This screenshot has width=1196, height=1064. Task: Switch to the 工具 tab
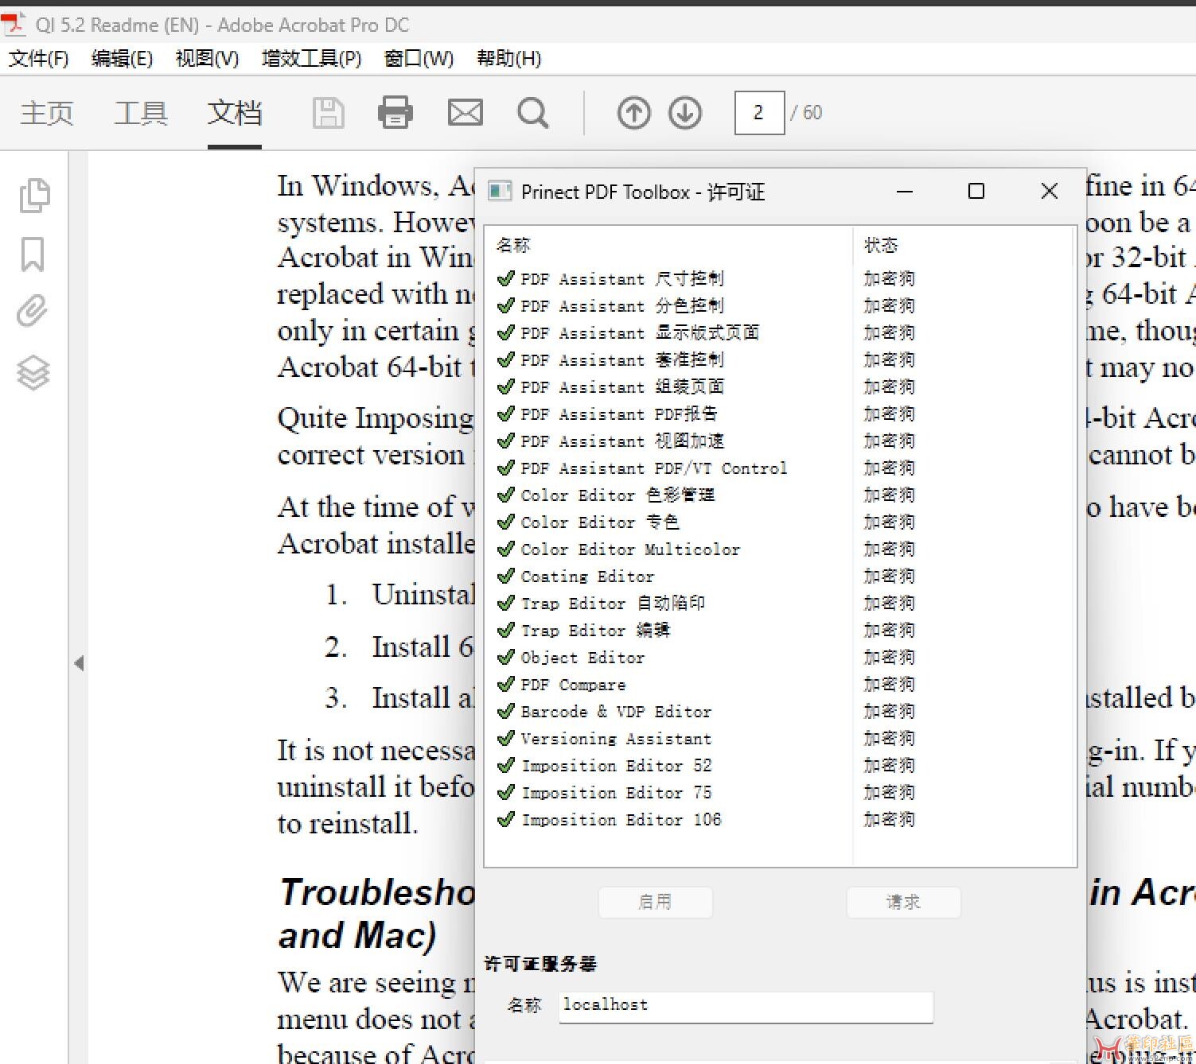pyautogui.click(x=141, y=113)
